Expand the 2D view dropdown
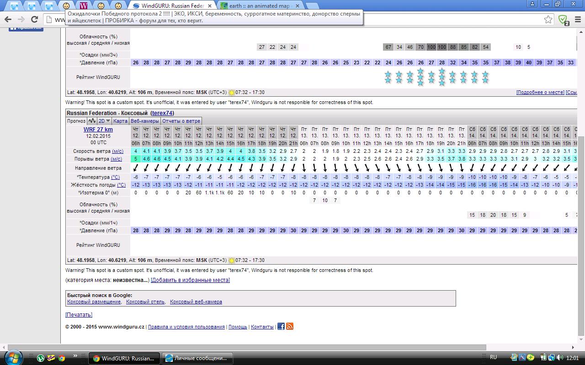Viewport: 585px width, 365px height. [x=105, y=121]
